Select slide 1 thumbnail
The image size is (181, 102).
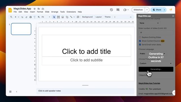point(21,29)
